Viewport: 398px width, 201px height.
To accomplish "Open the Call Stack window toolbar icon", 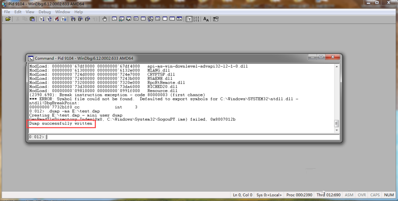I will click(150, 19).
